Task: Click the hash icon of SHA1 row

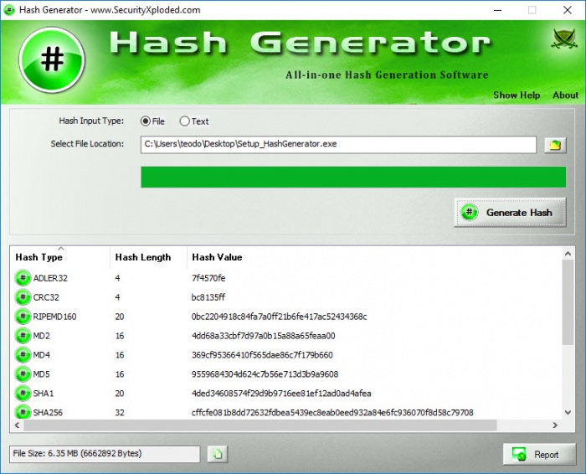Action: [23, 394]
